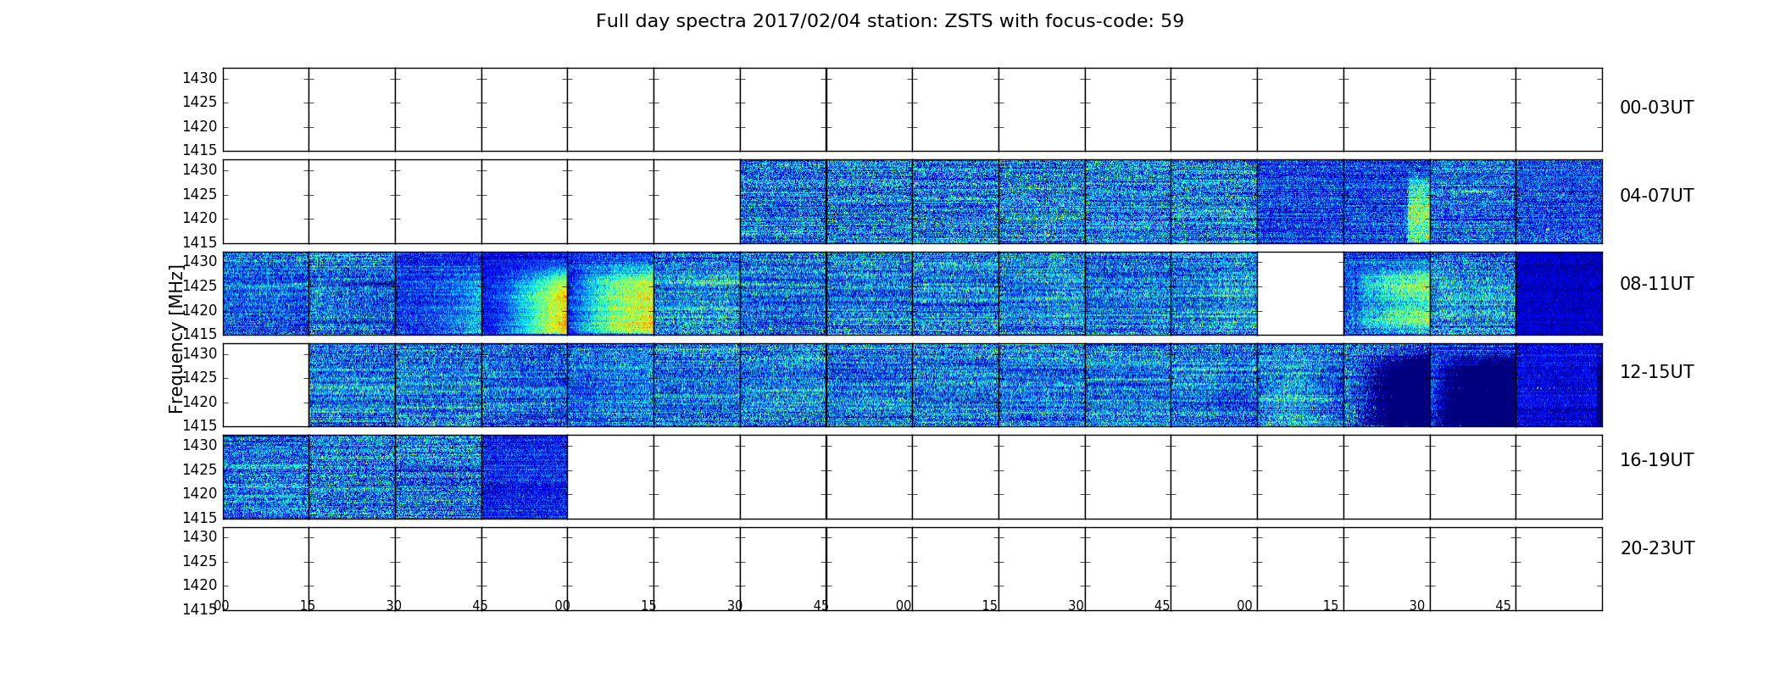The image size is (1780, 678).
Task: Click the 1415 tick label of the 20-23UT row
Action: pyautogui.click(x=200, y=609)
